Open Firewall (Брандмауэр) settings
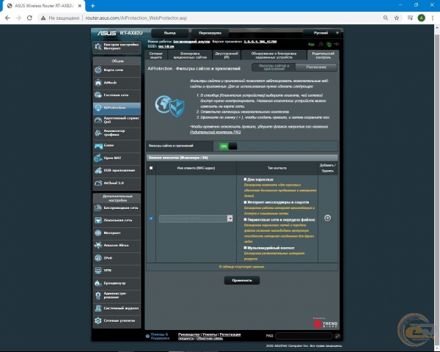Screen dimensions: 440x352 [117, 283]
